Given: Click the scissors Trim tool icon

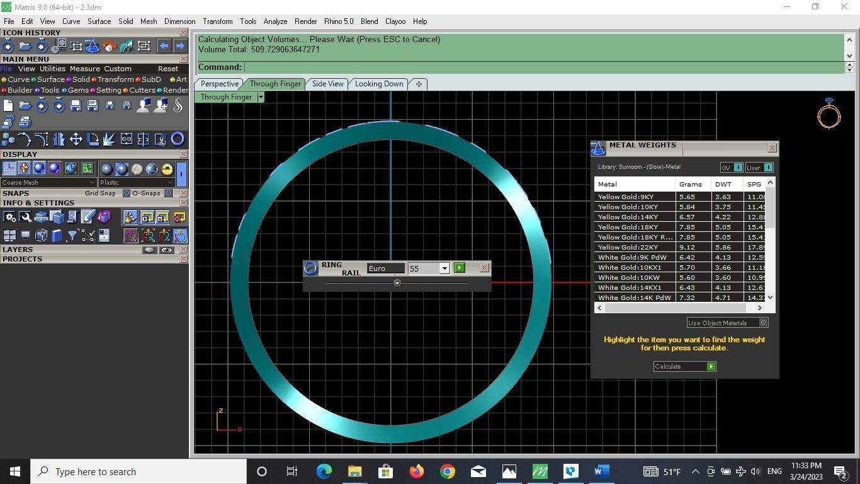Looking at the screenshot, I should pos(161,139).
